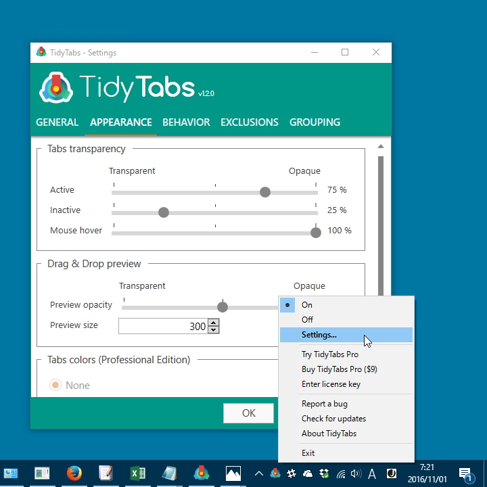Image resolution: width=487 pixels, height=487 pixels.
Task: Click the Preview opacity slider handle
Action: click(x=223, y=307)
